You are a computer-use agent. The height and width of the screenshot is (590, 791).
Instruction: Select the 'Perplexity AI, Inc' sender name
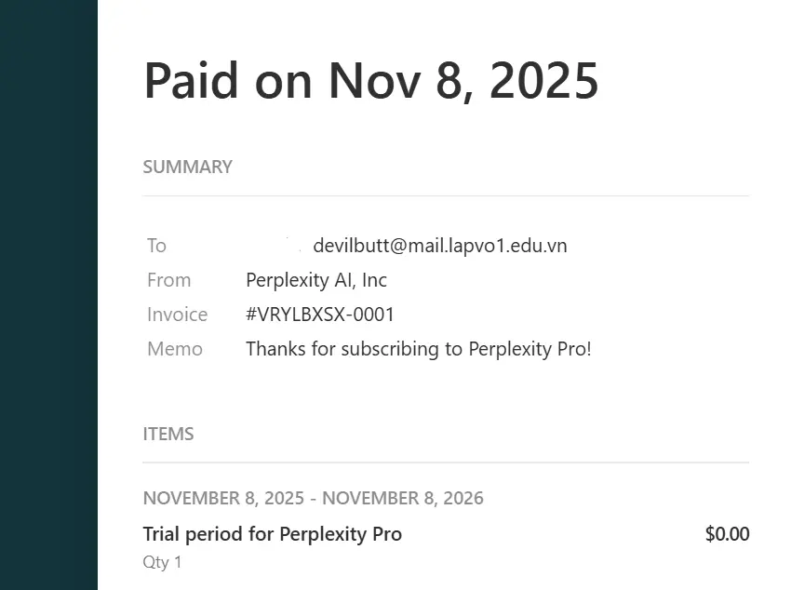316,280
